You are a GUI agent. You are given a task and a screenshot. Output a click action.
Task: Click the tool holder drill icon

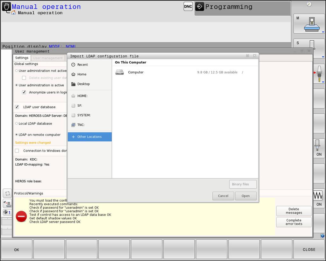coord(319,74)
